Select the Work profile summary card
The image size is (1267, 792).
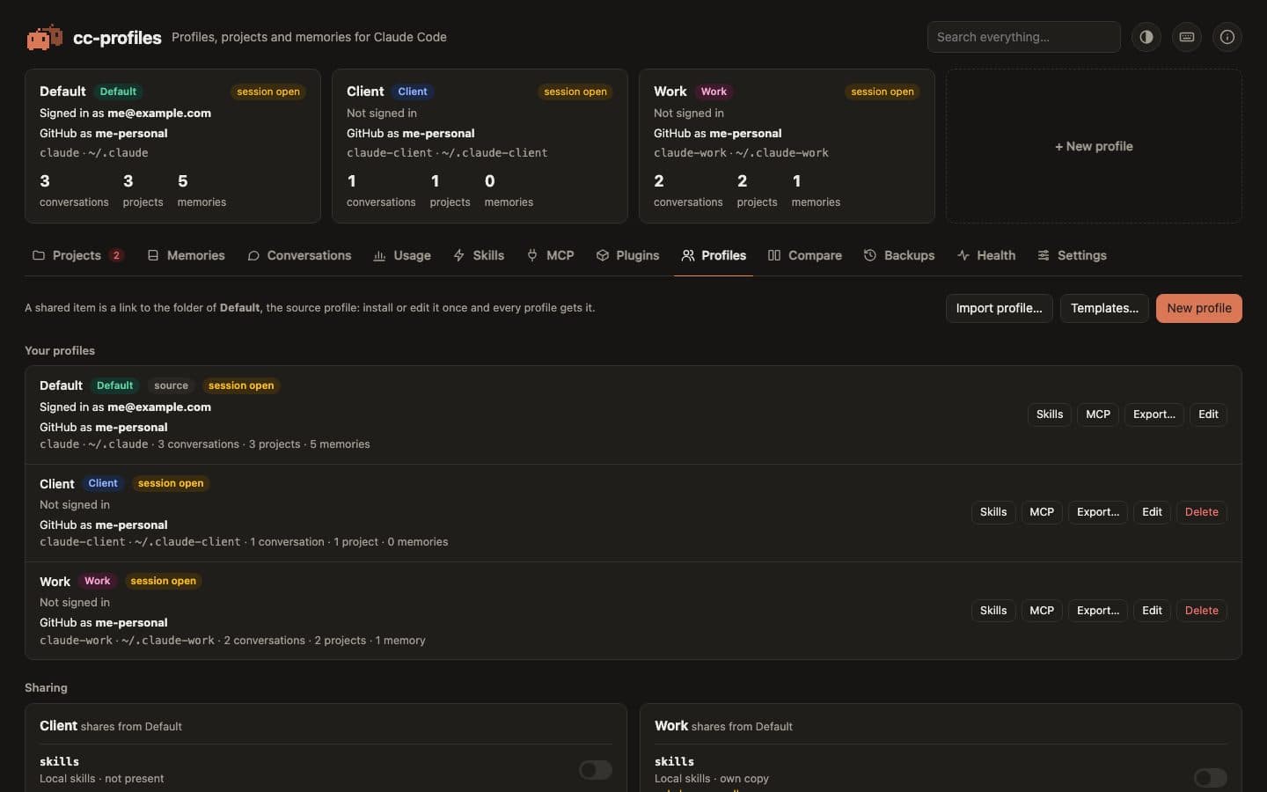787,146
